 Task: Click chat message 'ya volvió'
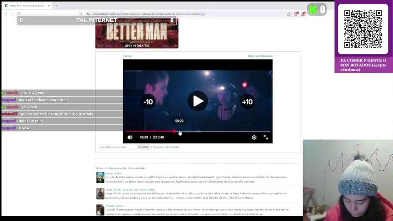click(x=29, y=107)
